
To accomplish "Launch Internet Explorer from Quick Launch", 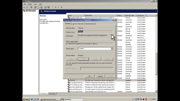I will (32, 99).
